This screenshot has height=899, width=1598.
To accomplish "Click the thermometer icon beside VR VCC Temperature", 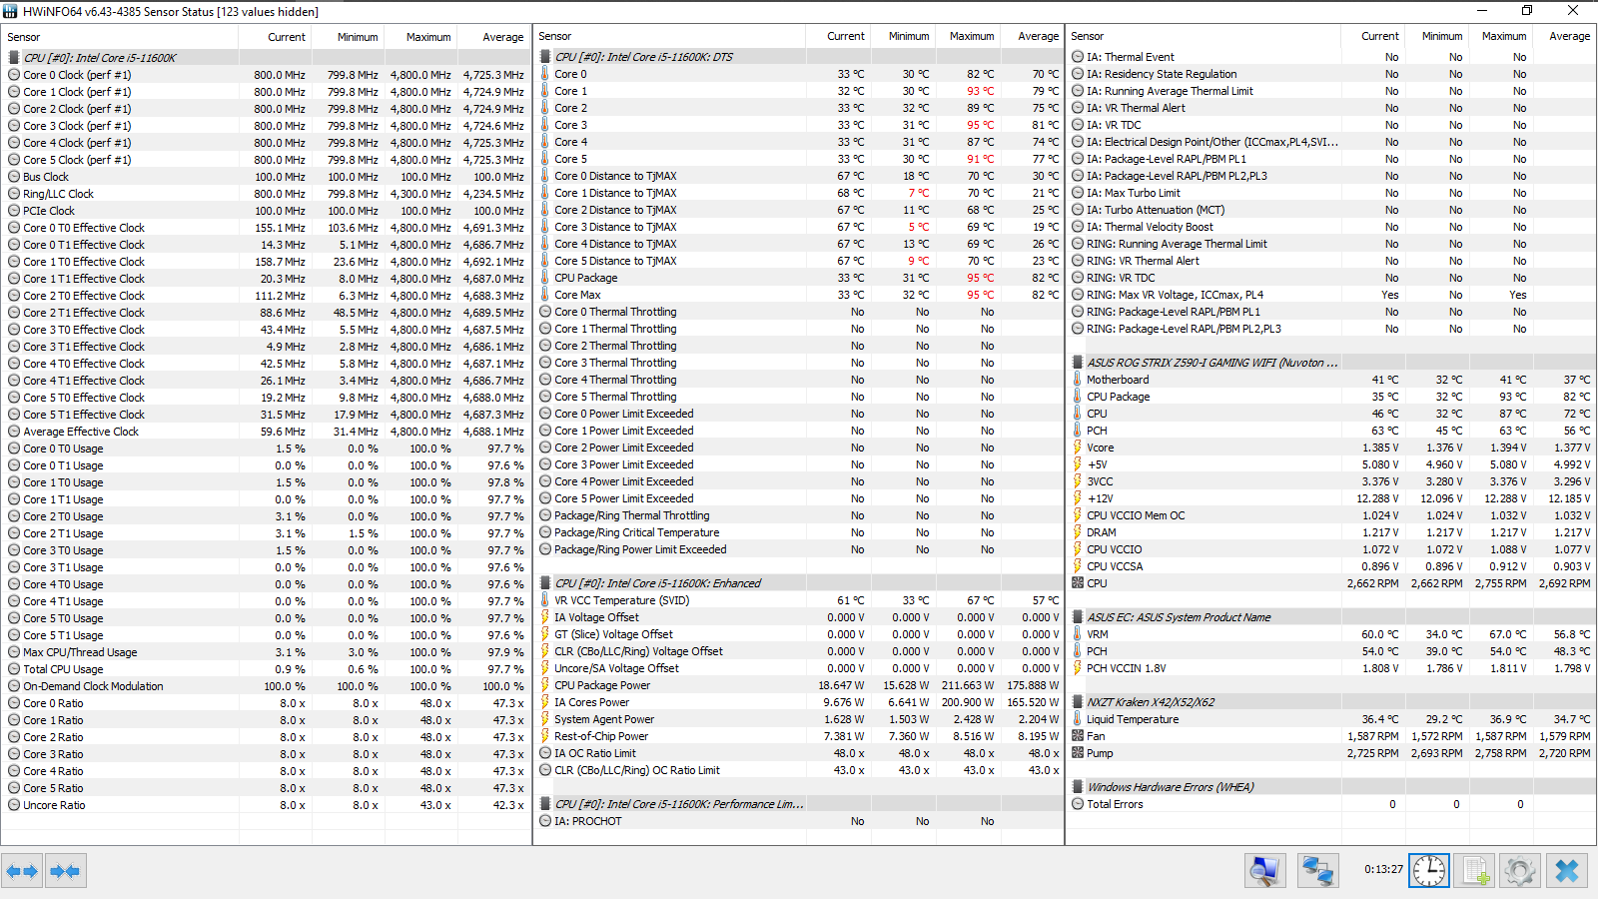I will [x=545, y=600].
